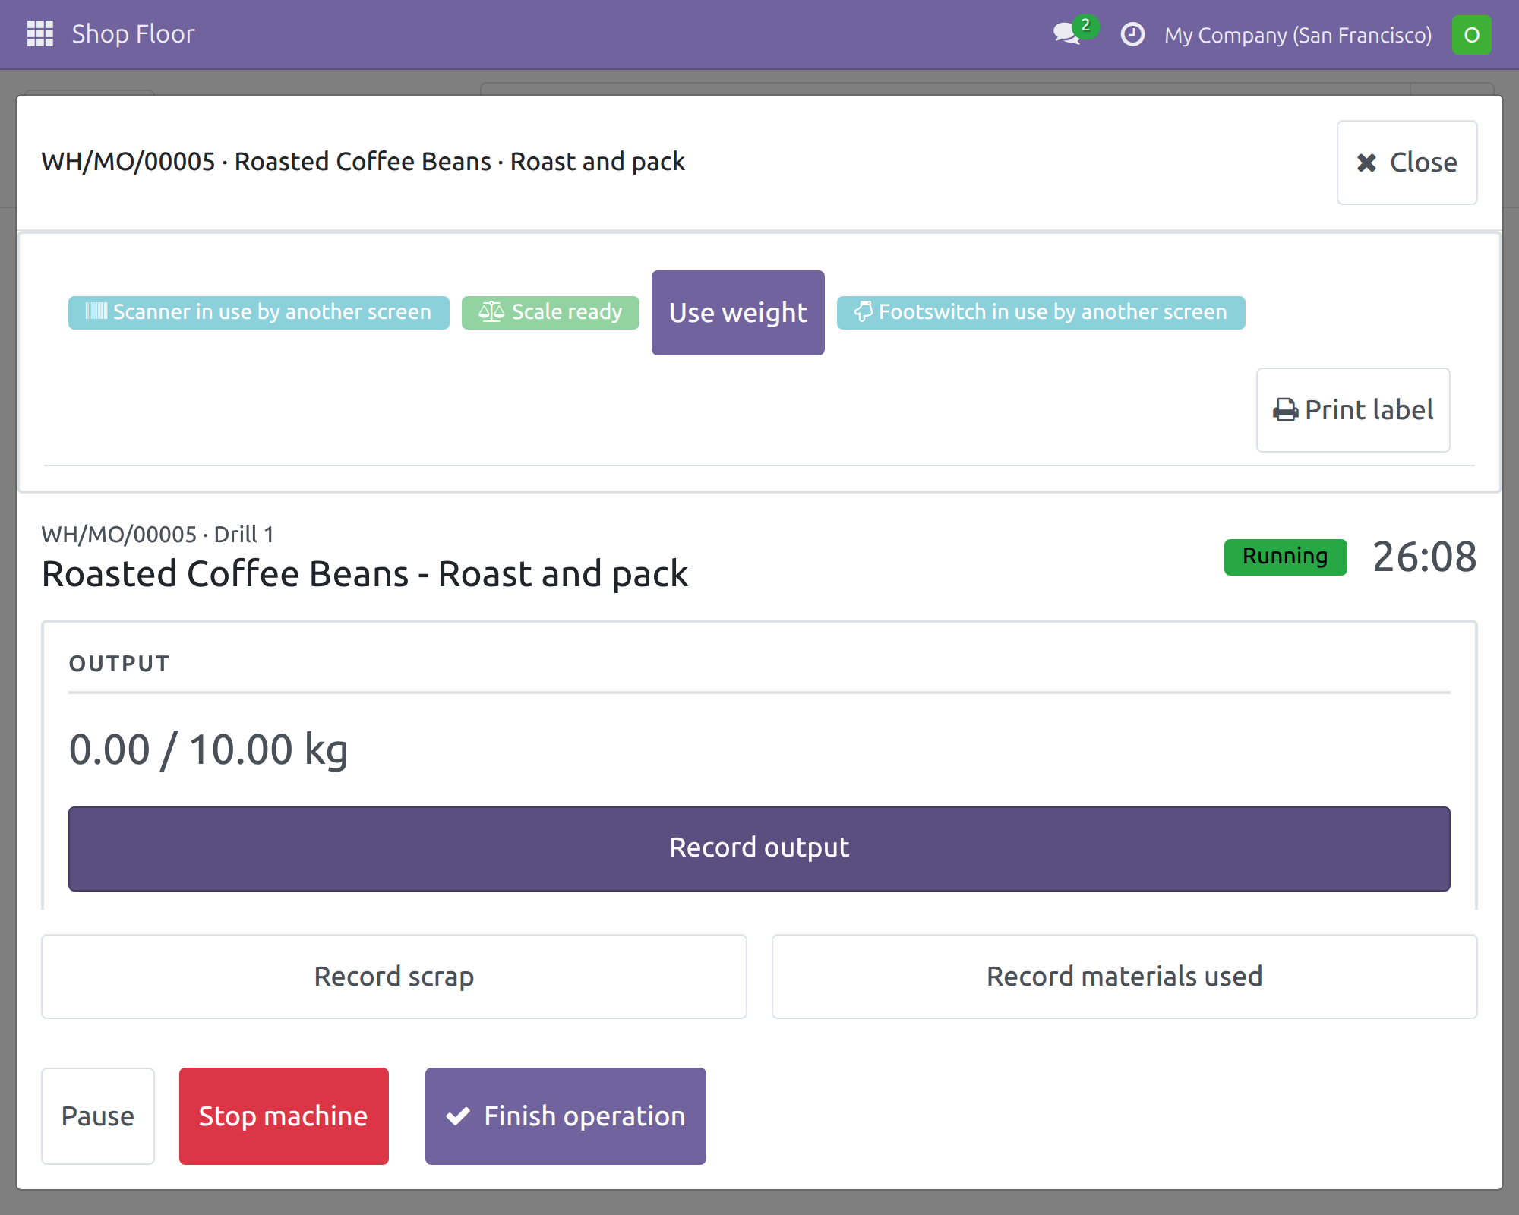Open the activities clock icon
Image resolution: width=1519 pixels, height=1215 pixels.
[x=1132, y=34]
